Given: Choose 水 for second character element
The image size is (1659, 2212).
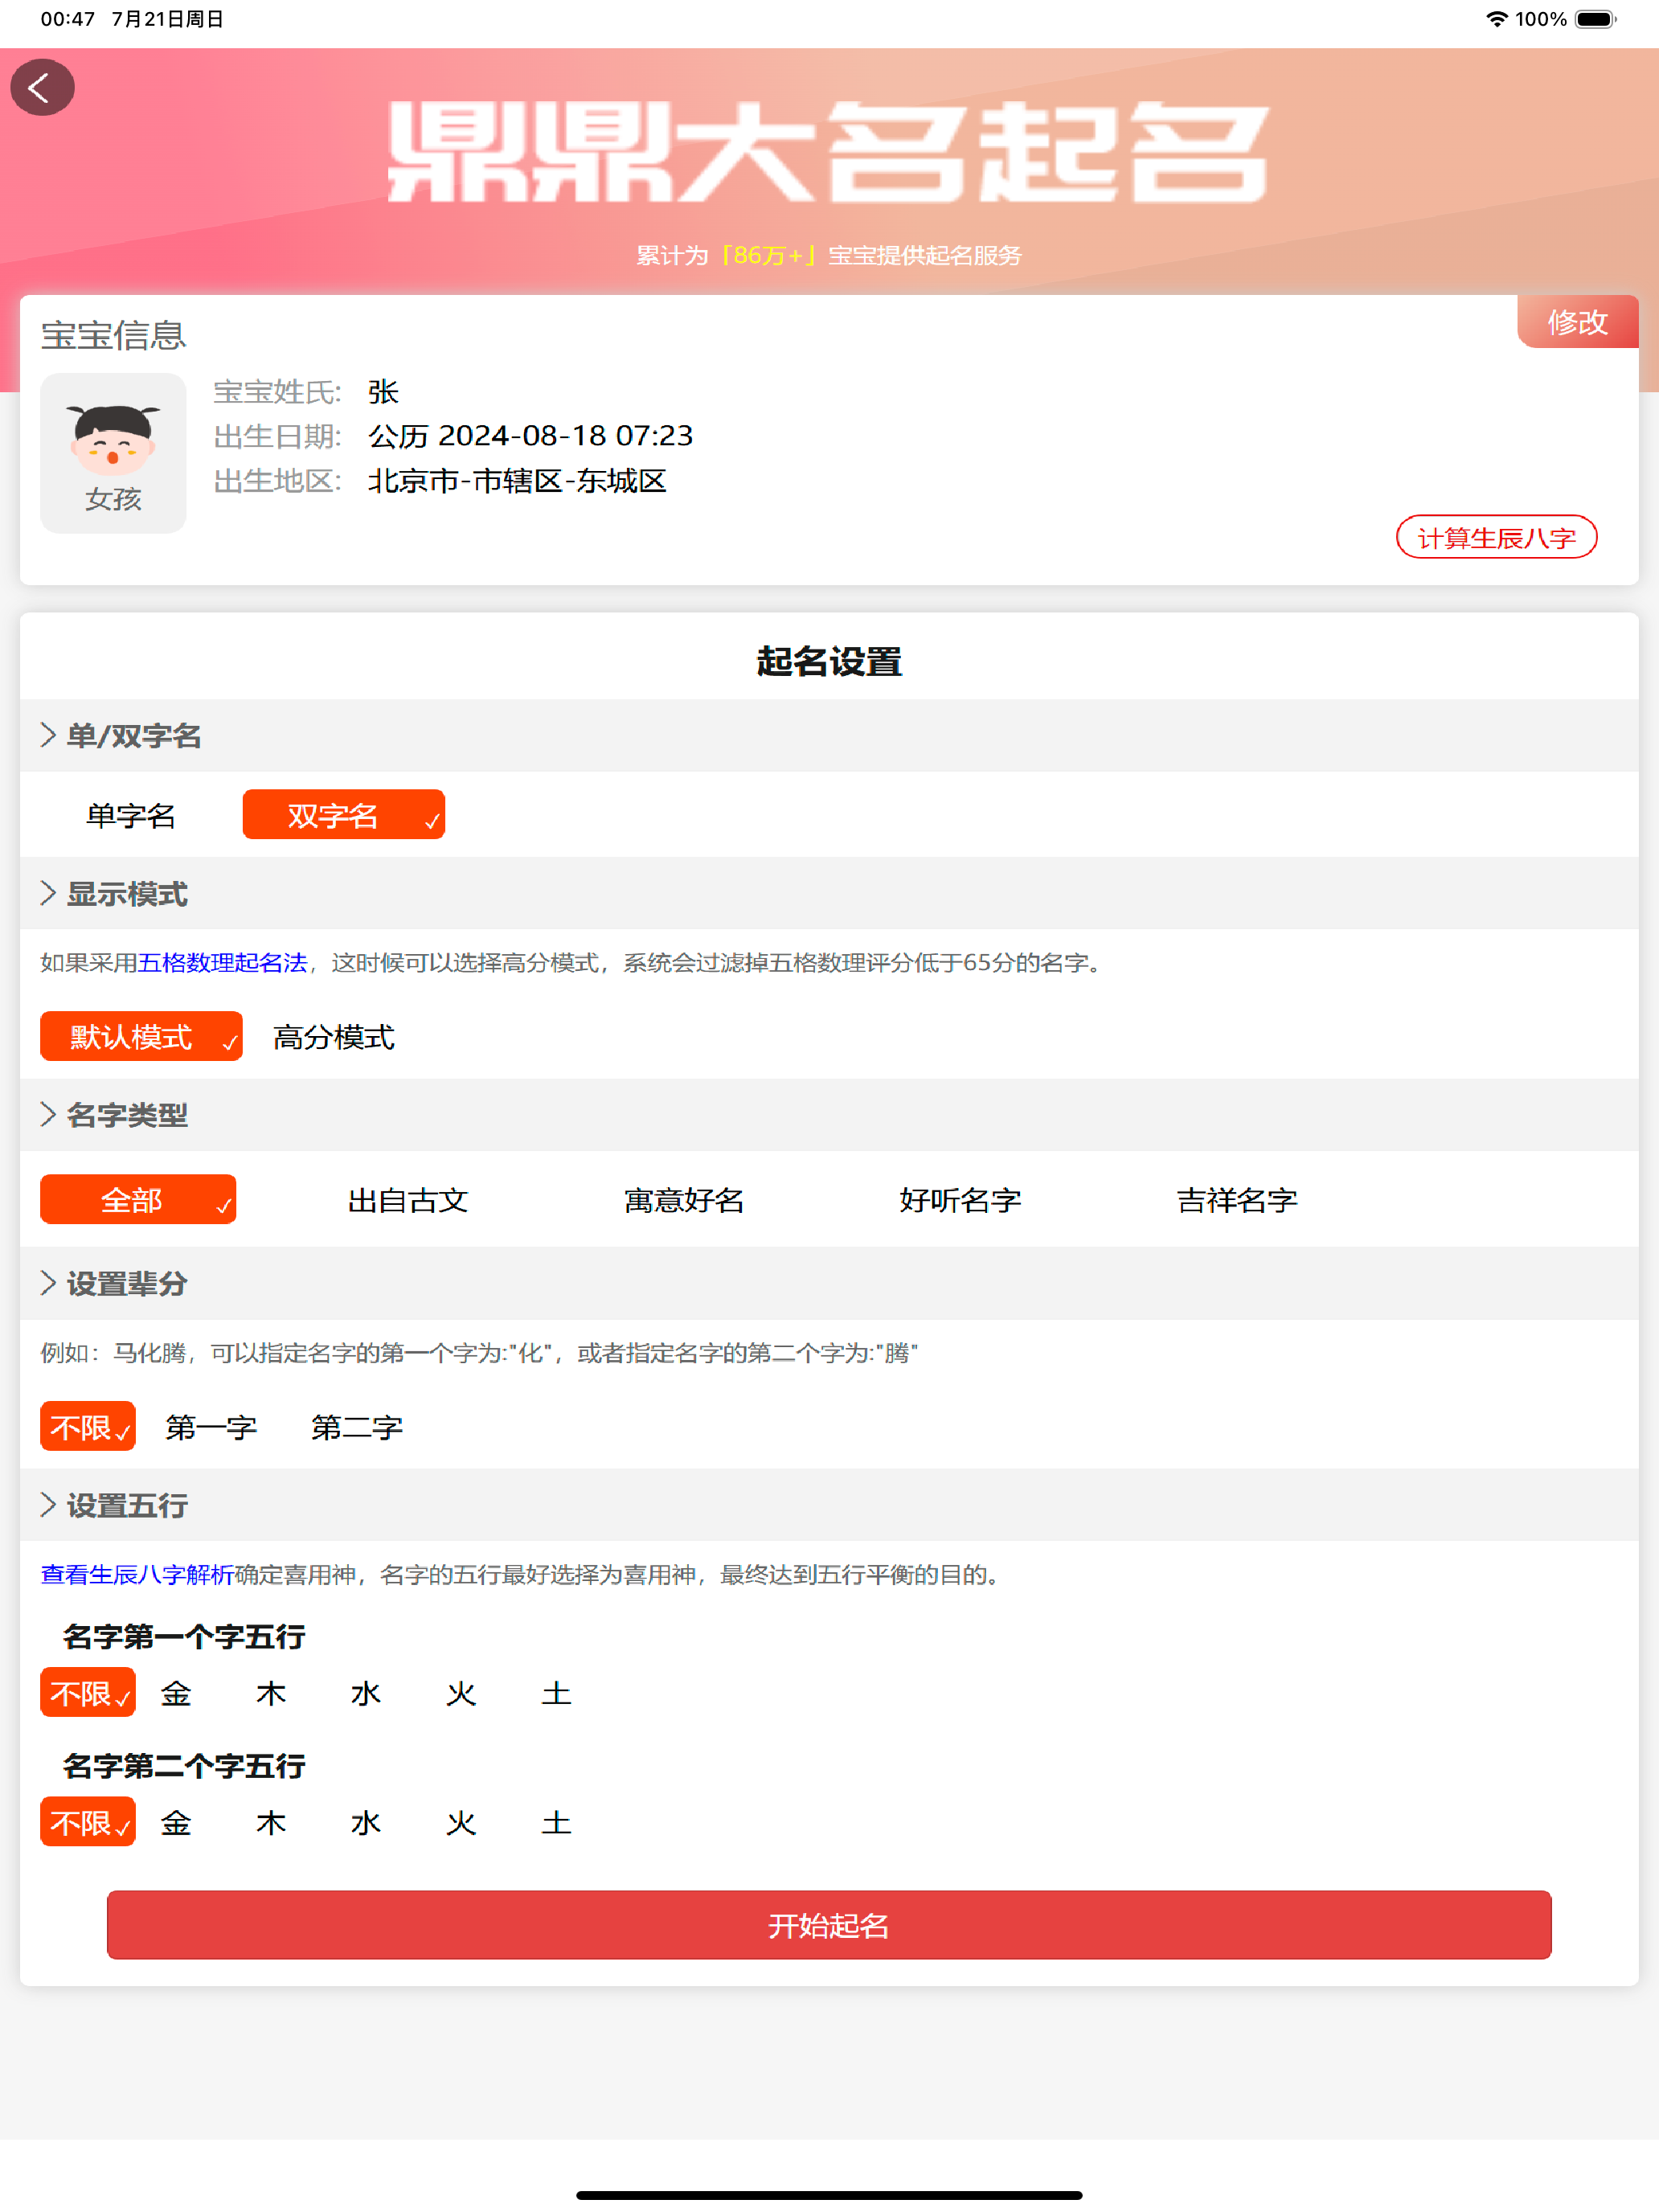Looking at the screenshot, I should click(x=366, y=1822).
